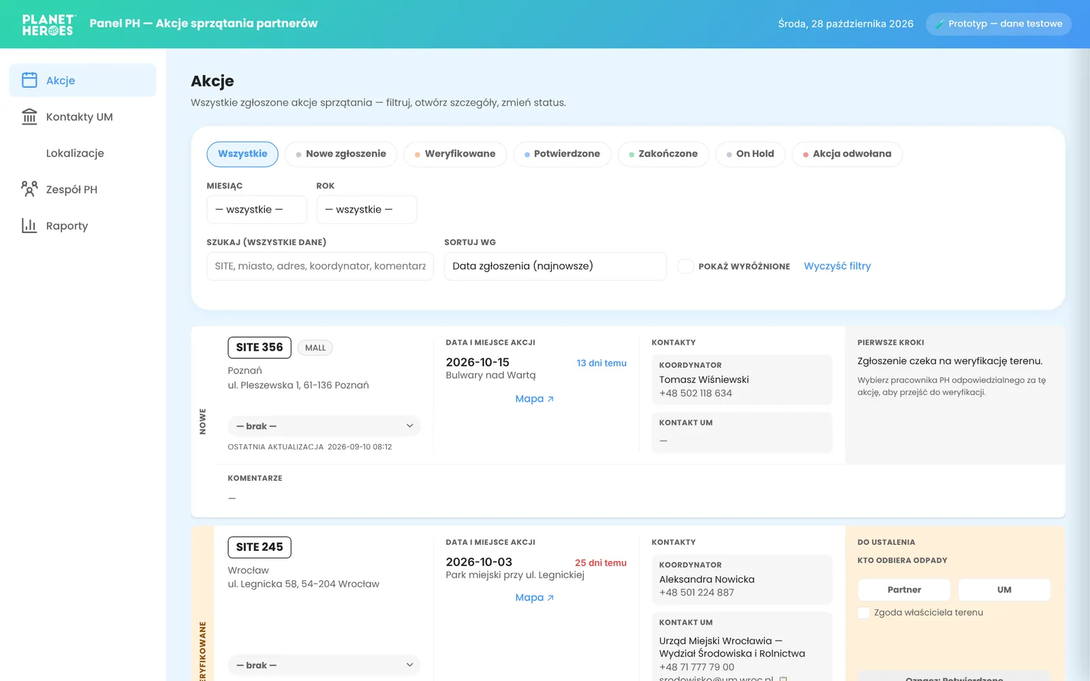Open the Planet Heroes logo
The height and width of the screenshot is (681, 1090).
coord(48,25)
